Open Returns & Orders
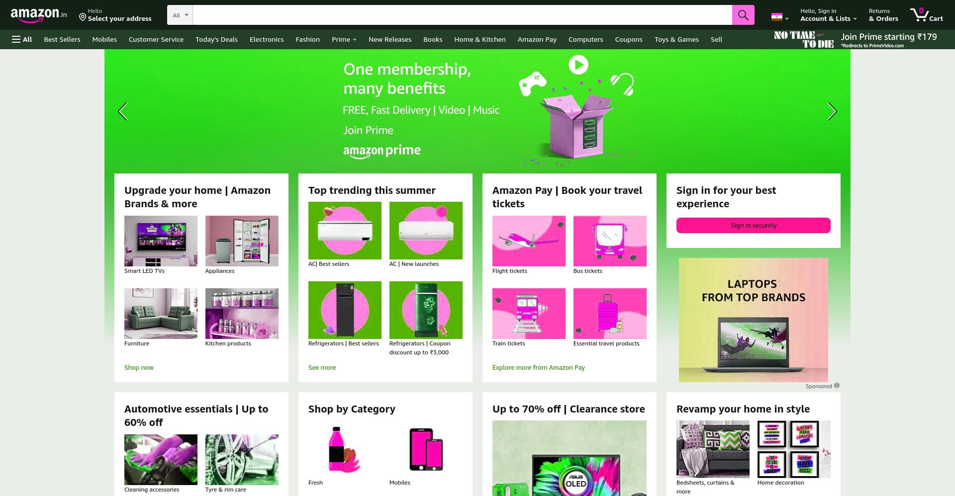The height and width of the screenshot is (496, 955). 883,15
